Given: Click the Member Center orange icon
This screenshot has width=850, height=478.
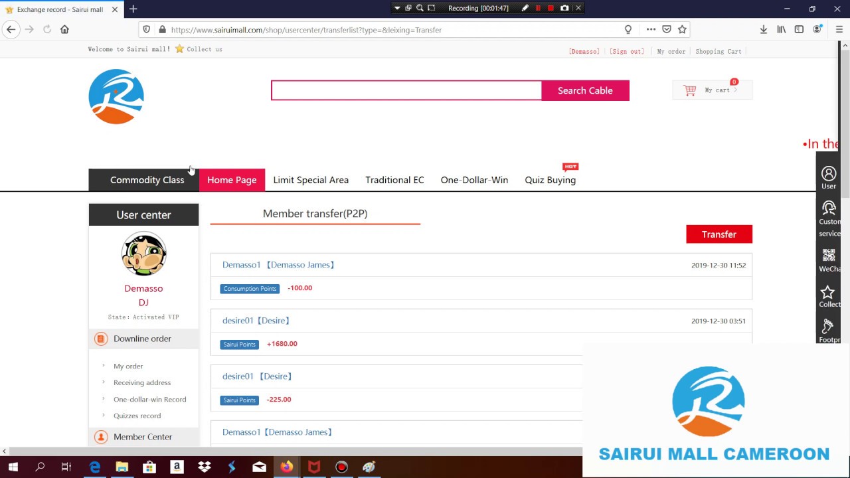Looking at the screenshot, I should click(101, 437).
